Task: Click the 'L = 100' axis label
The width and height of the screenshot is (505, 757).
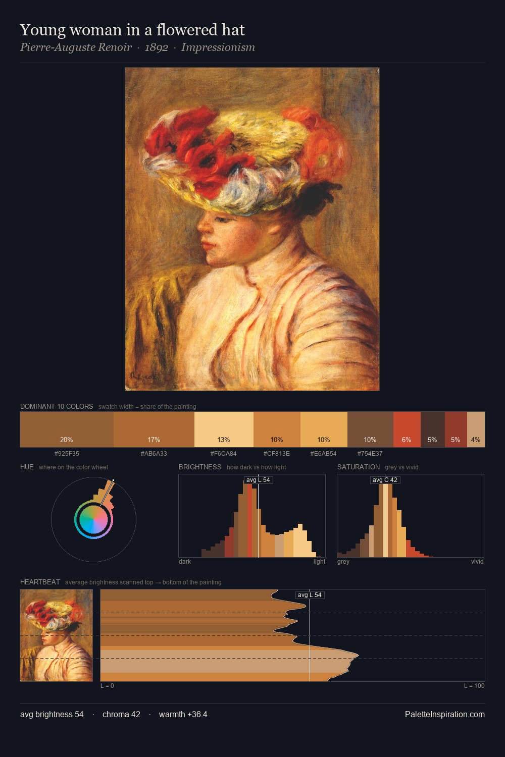Action: point(474,686)
